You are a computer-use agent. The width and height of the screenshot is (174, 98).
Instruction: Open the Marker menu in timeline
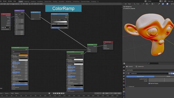(17, 93)
